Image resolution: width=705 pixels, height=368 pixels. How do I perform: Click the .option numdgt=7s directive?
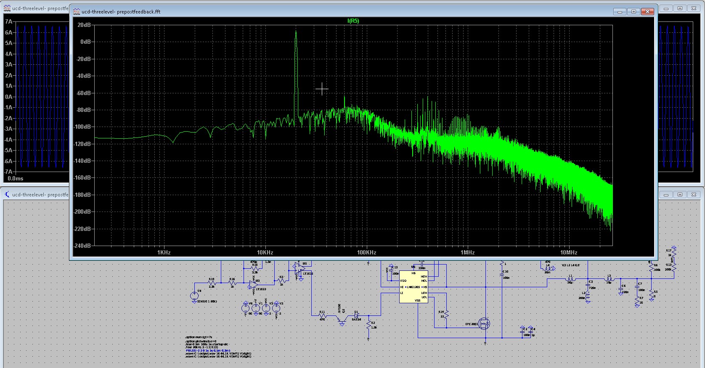tap(199, 337)
